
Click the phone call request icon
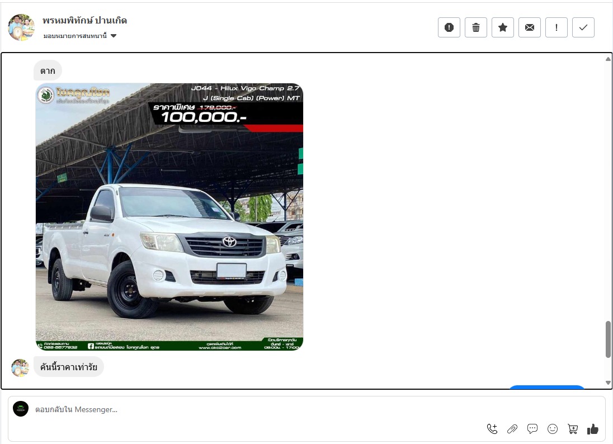point(492,429)
